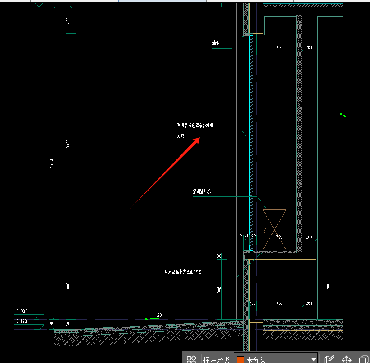This screenshot has width=370, height=363.
Task: Select the 可开启灰色铝合金格栅 annotation text
Action: point(195,125)
